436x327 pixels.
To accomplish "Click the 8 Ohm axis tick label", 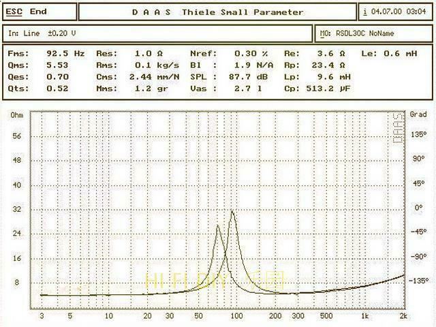I will 16,283.
